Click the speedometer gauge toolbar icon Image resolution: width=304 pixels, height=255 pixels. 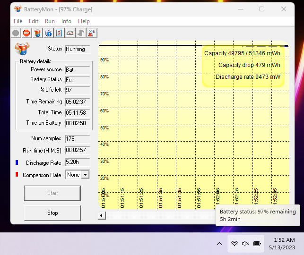click(x=70, y=33)
